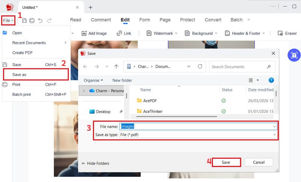Click the redo arrow icon
The height and width of the screenshot is (182, 301).
click(x=49, y=20)
